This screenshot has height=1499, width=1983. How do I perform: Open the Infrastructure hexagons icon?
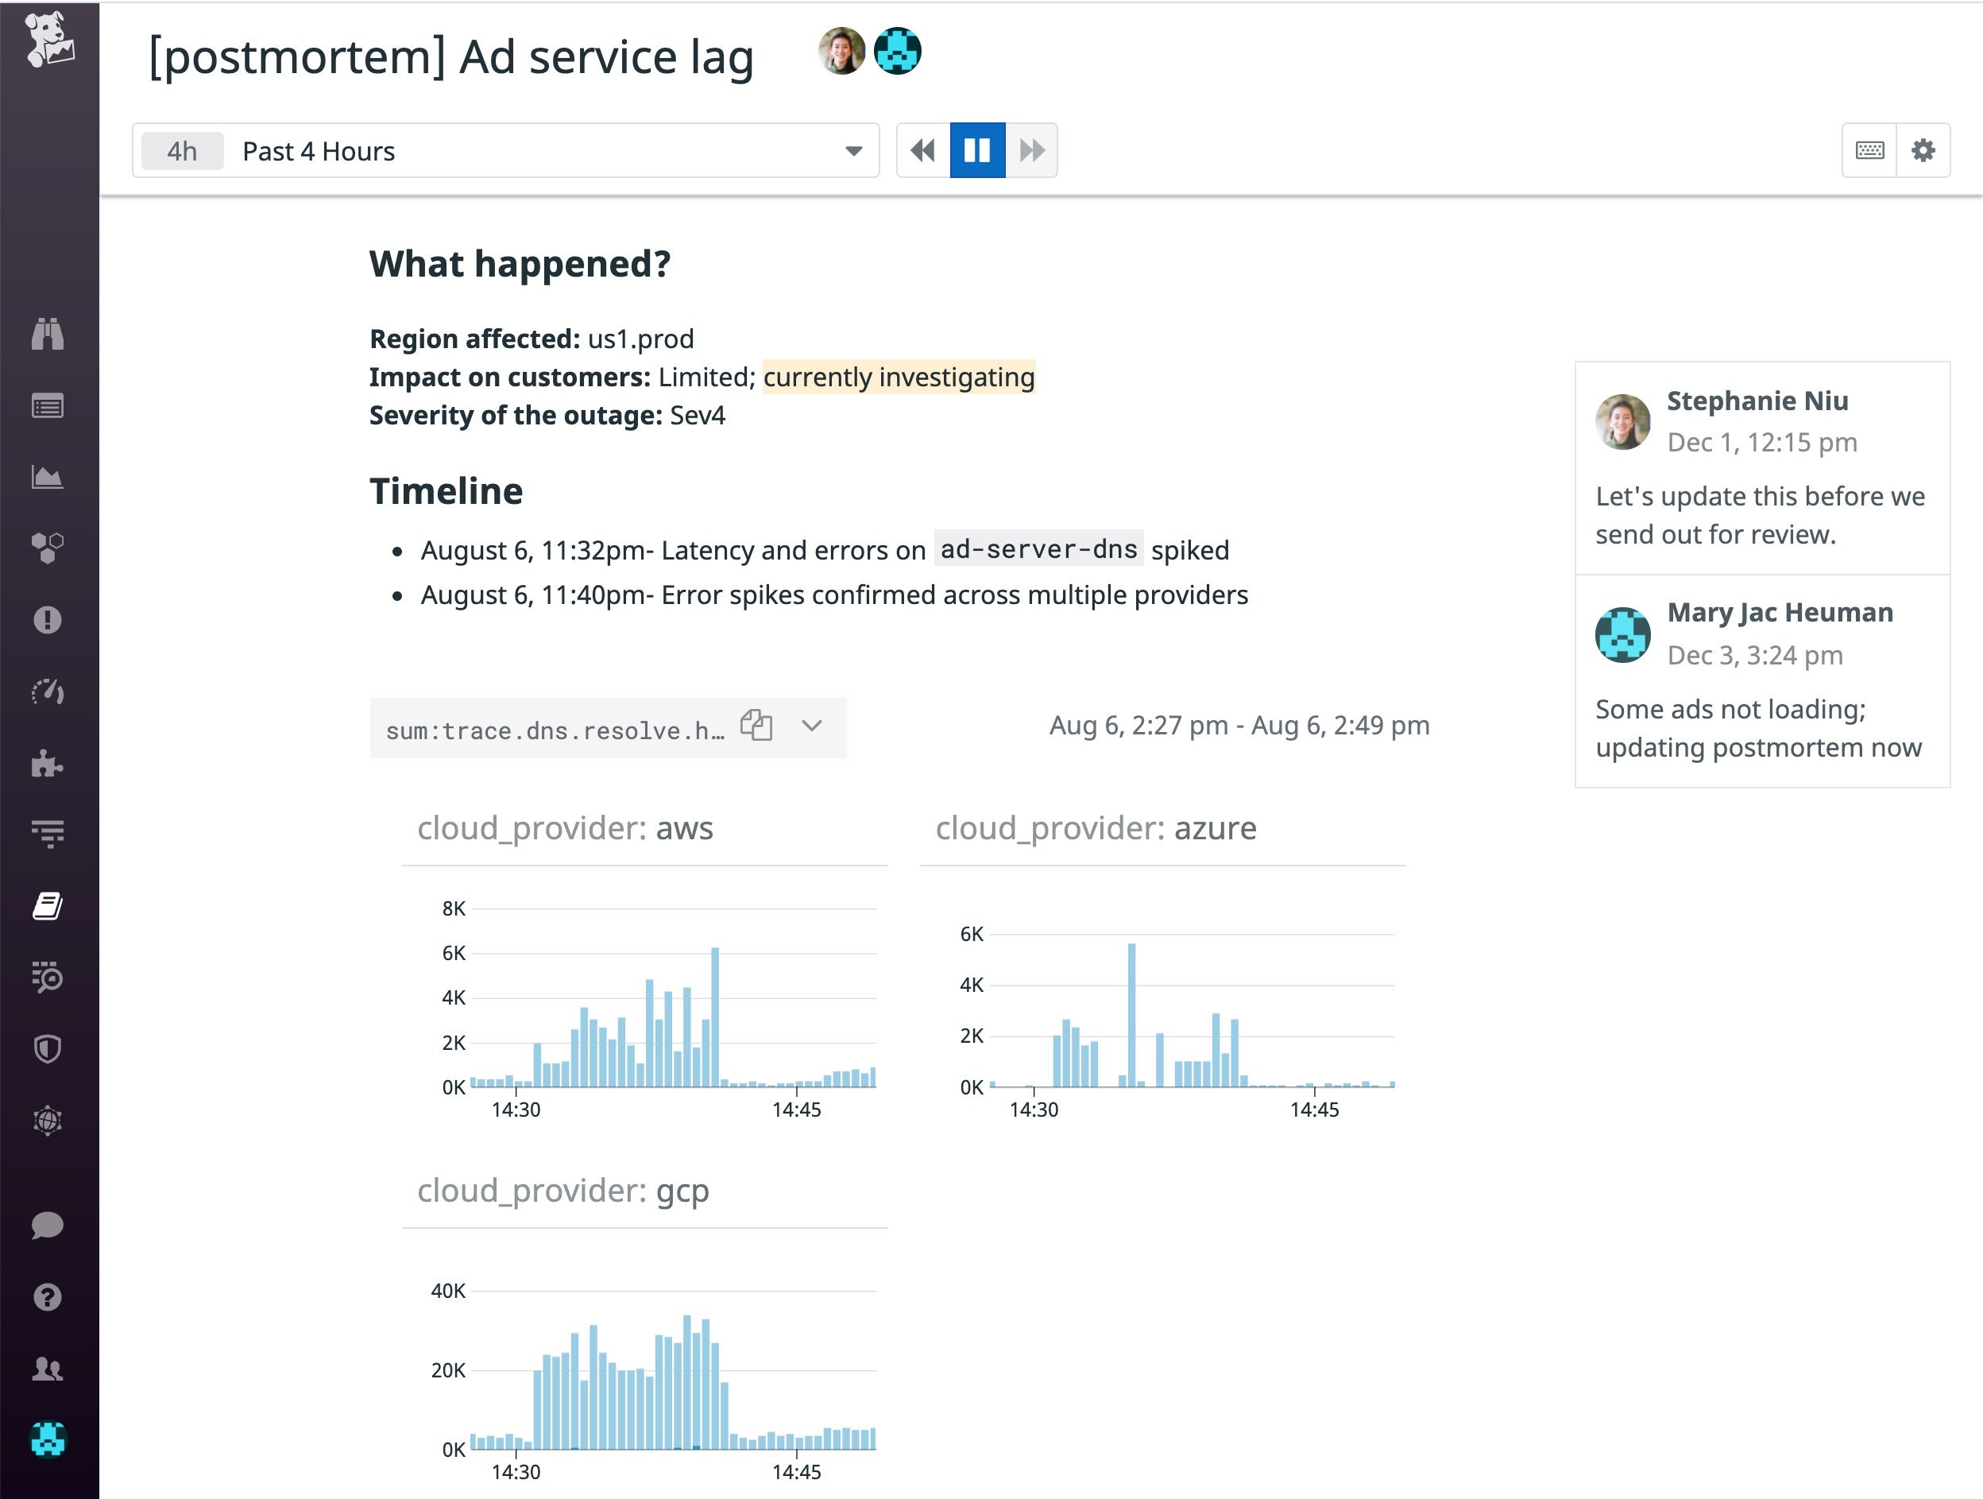click(48, 547)
